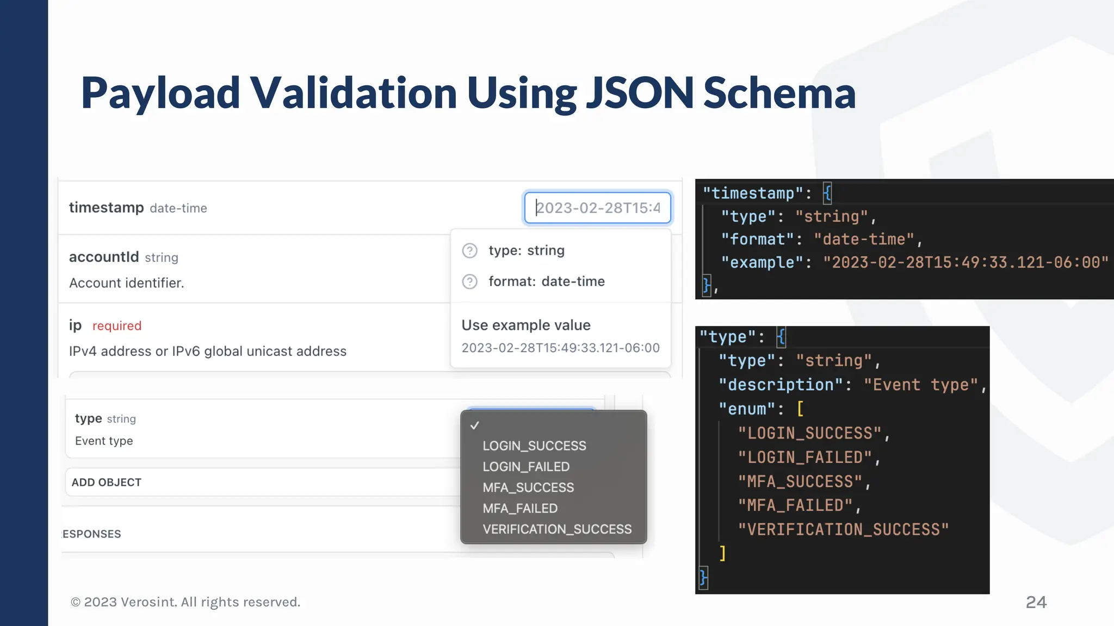
Task: Choose MFA_SUCCESS option in dropdown
Action: (528, 487)
